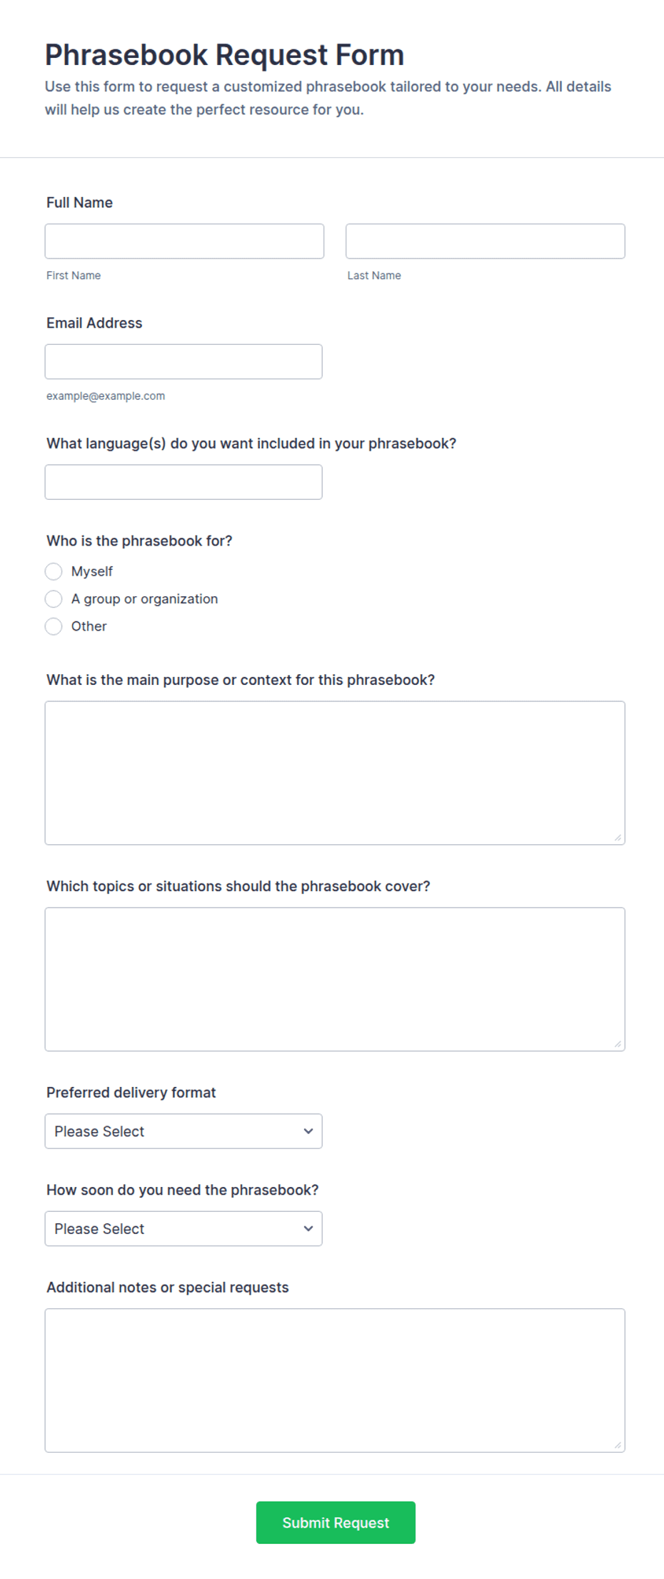Click the Additional notes textarea
The image size is (664, 1579).
(335, 1380)
